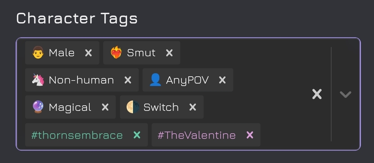Click the Character Tags heading
This screenshot has width=374, height=163.
pyautogui.click(x=77, y=18)
